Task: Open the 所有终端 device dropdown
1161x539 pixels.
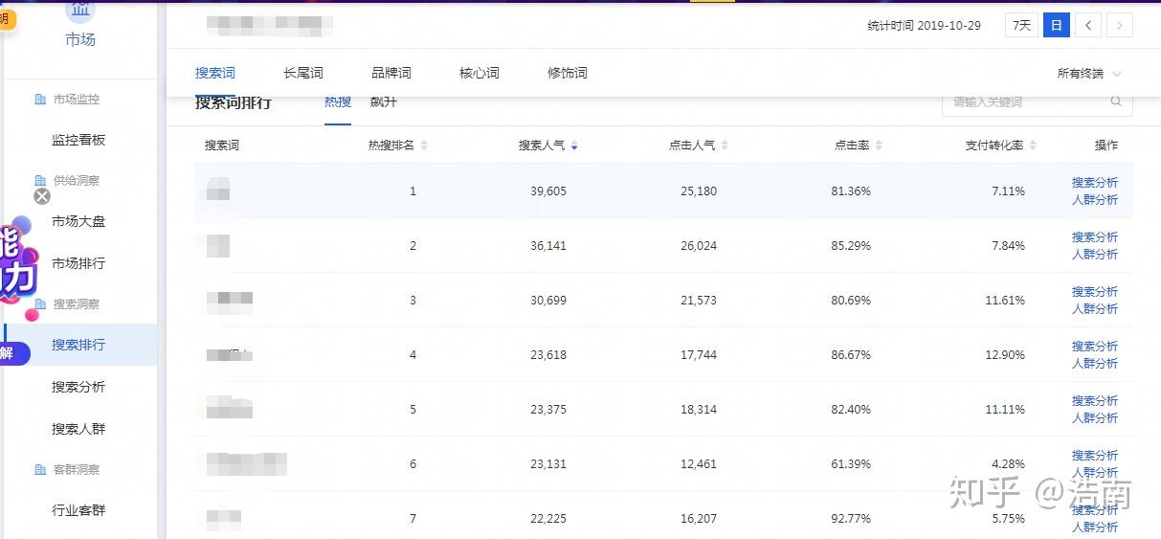Action: pos(1089,74)
